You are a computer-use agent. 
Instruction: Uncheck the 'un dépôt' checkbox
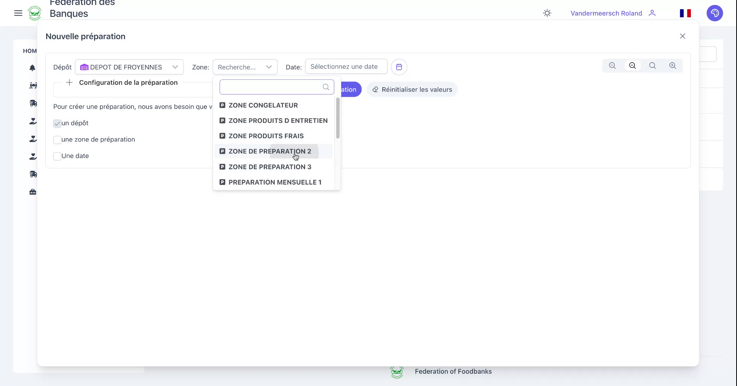[57, 123]
